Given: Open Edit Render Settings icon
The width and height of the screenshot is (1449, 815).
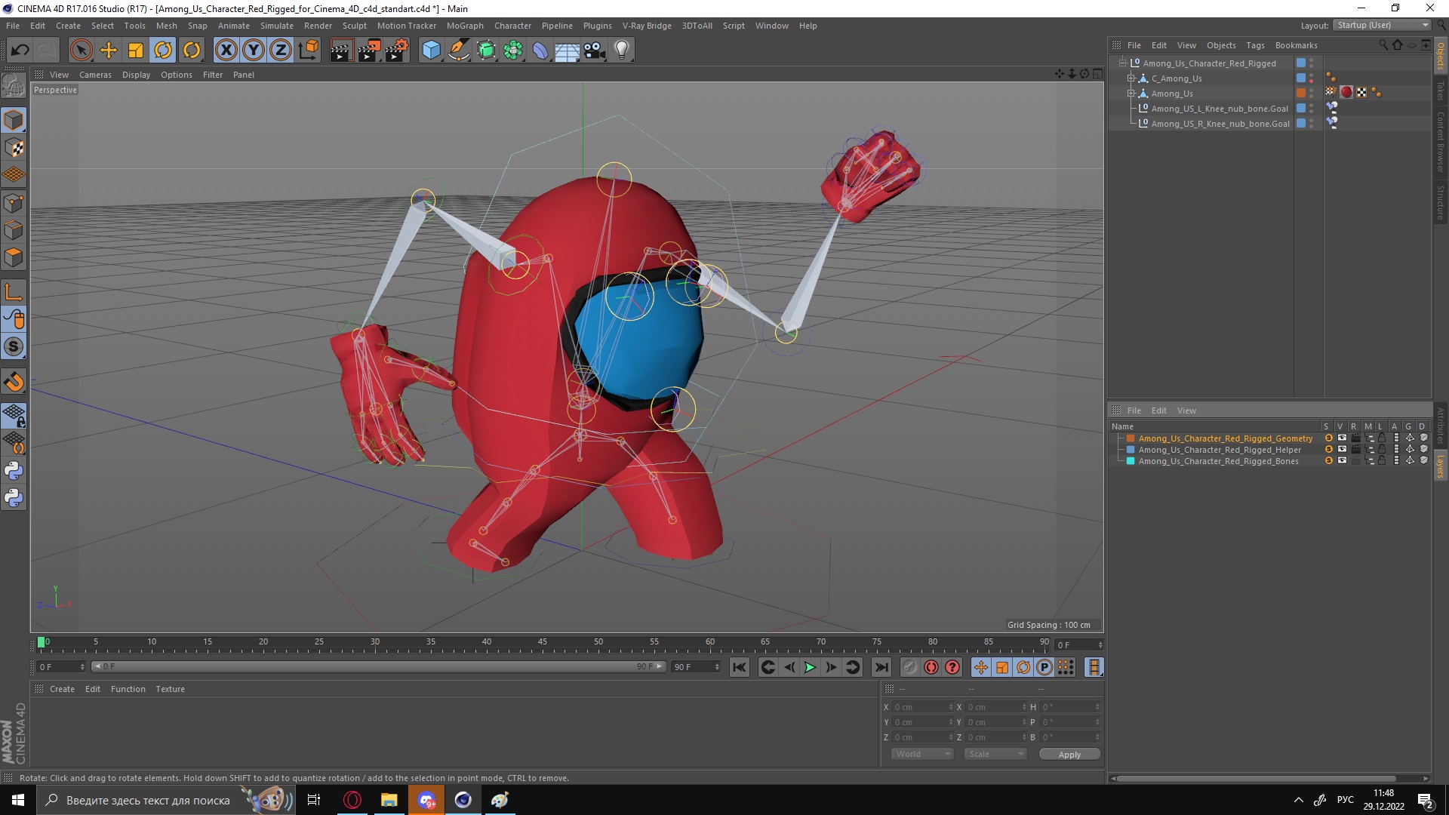Looking at the screenshot, I should [x=396, y=51].
